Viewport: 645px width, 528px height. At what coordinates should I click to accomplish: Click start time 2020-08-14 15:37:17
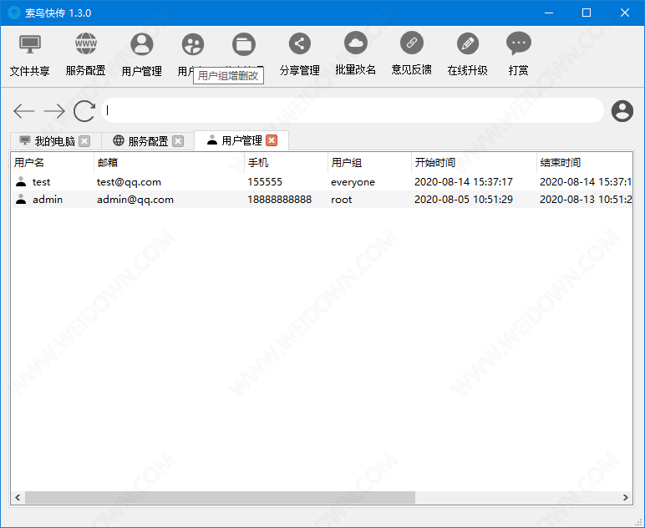click(x=464, y=182)
